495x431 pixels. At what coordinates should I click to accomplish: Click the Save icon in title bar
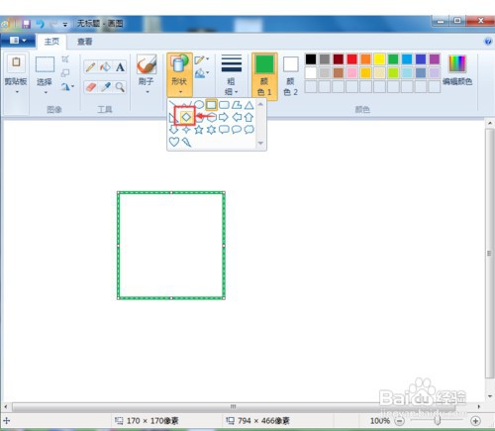coord(26,24)
